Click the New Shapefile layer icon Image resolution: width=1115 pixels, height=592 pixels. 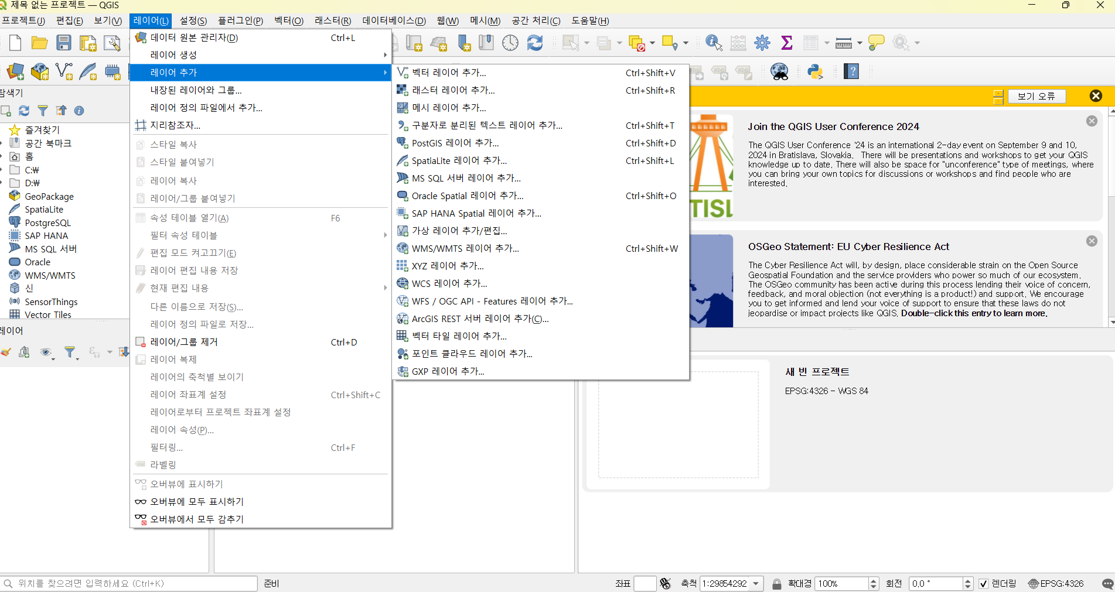click(63, 72)
